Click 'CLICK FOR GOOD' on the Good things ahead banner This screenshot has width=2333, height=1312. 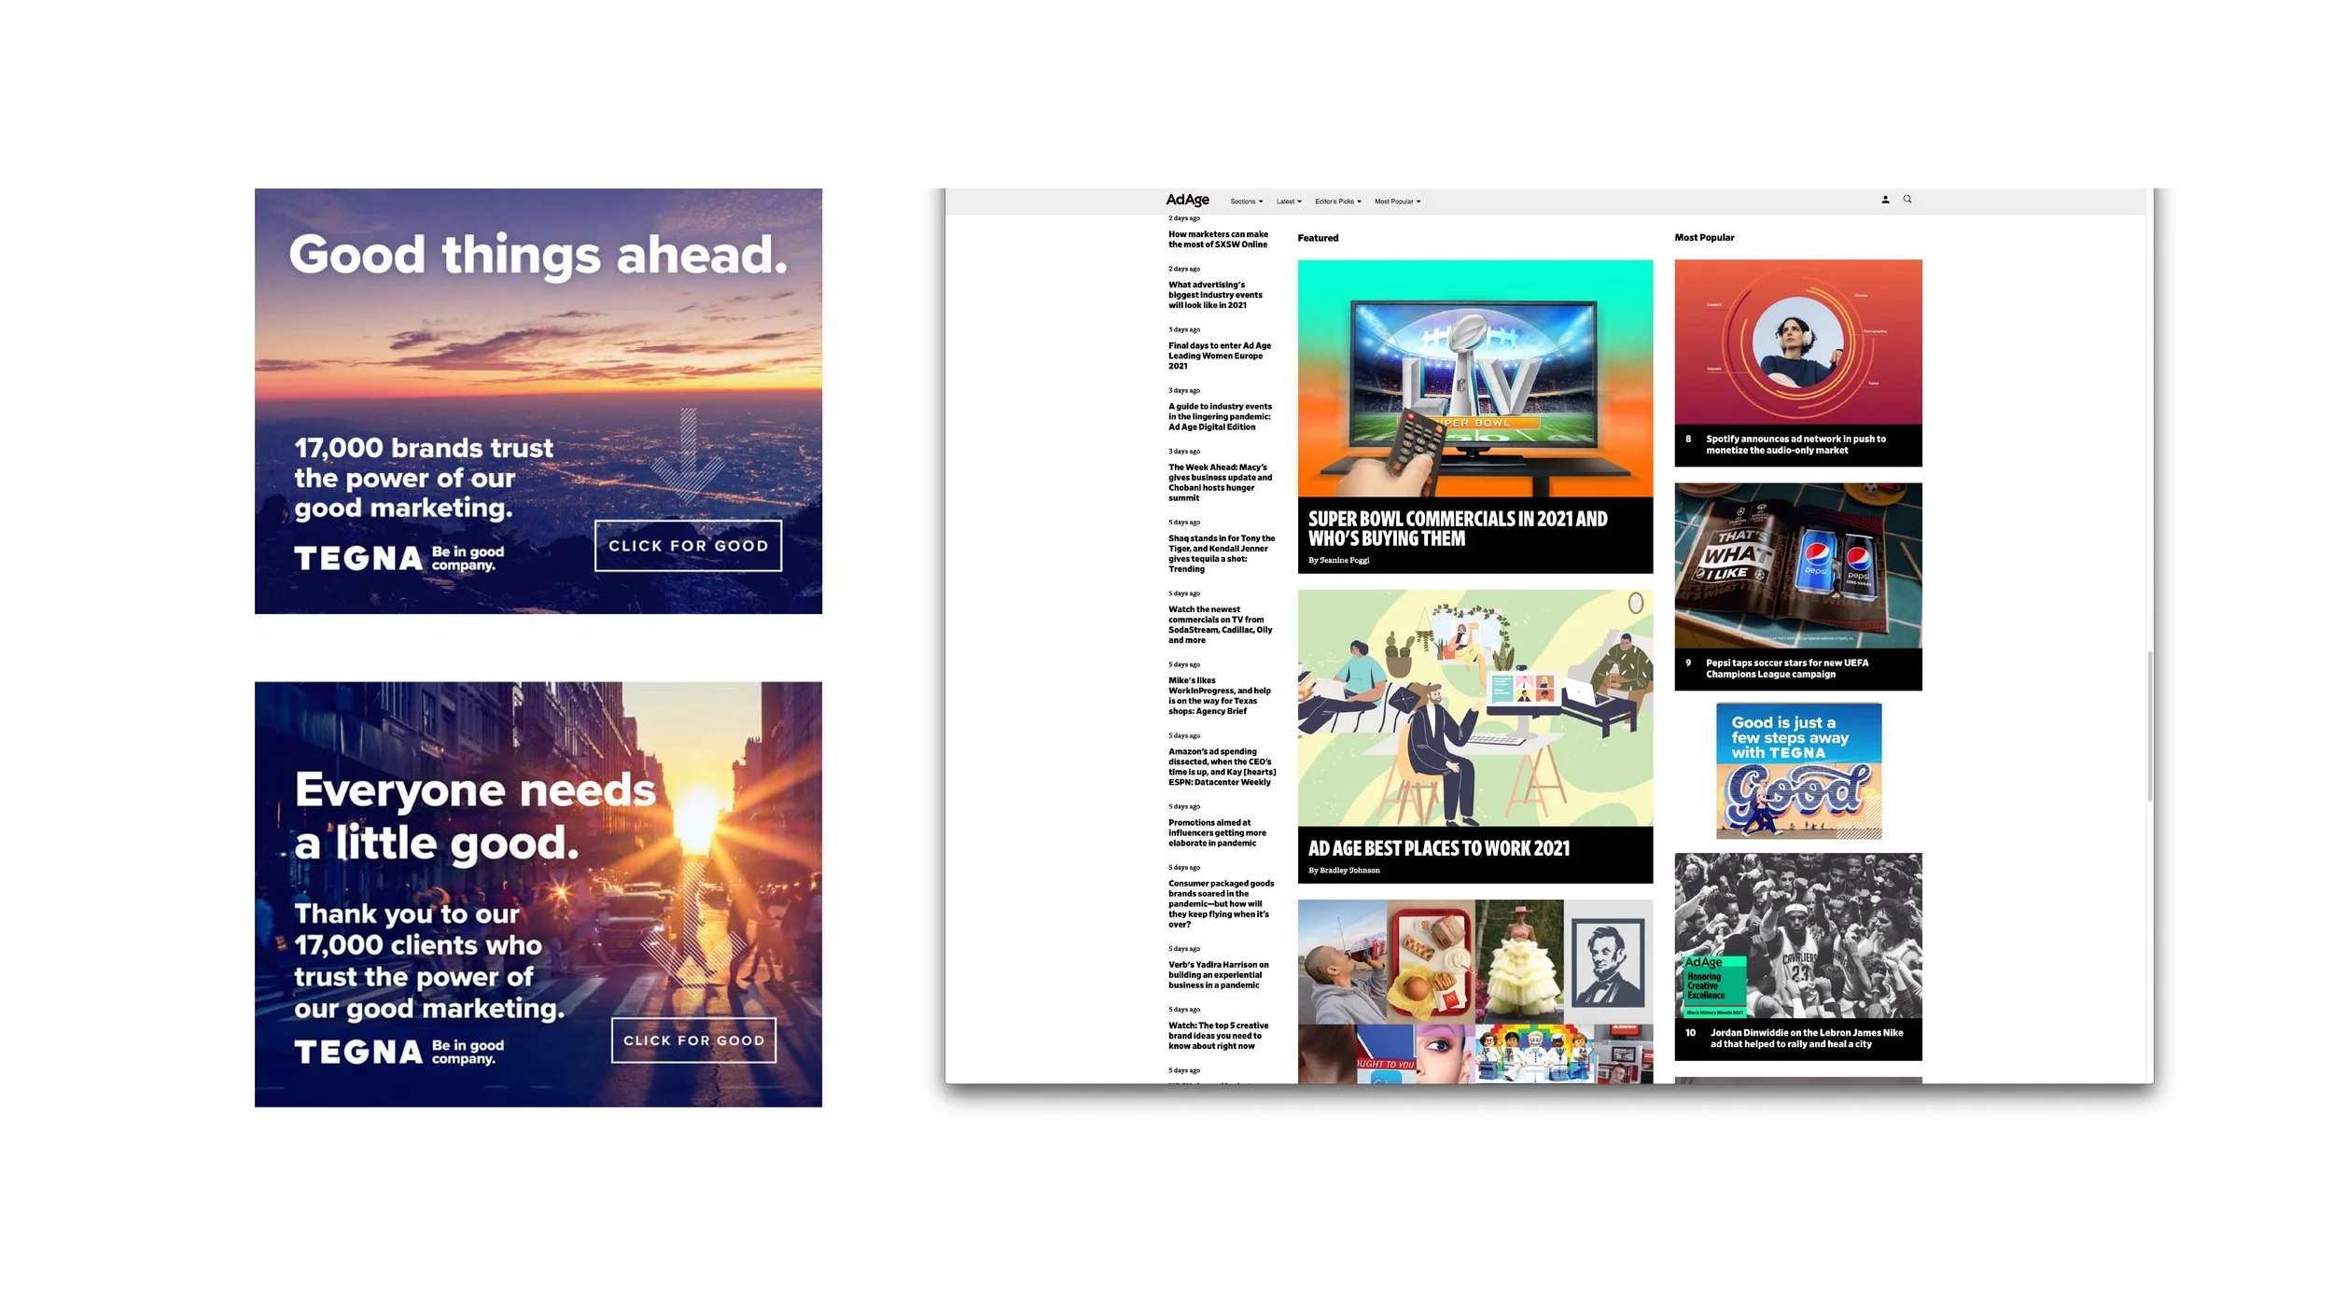tap(689, 546)
